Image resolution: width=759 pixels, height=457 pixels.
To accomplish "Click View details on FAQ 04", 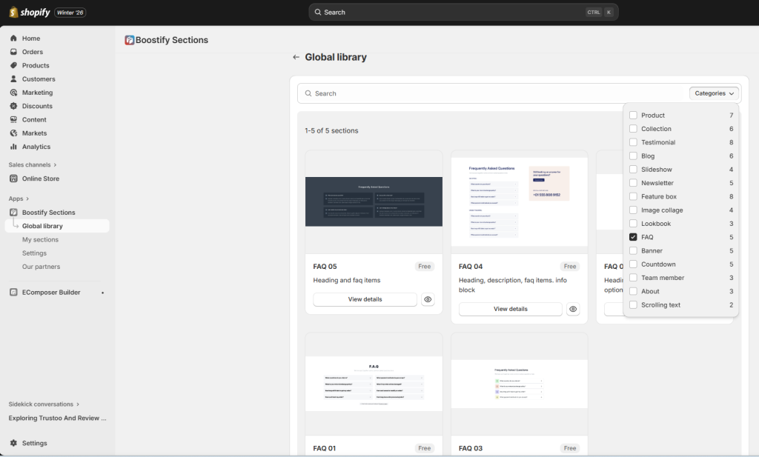I will 511,307.
